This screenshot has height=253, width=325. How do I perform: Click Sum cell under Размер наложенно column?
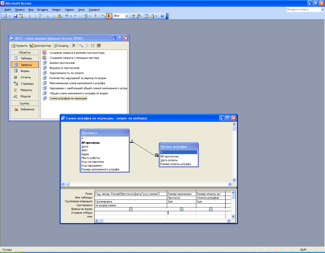(182, 202)
